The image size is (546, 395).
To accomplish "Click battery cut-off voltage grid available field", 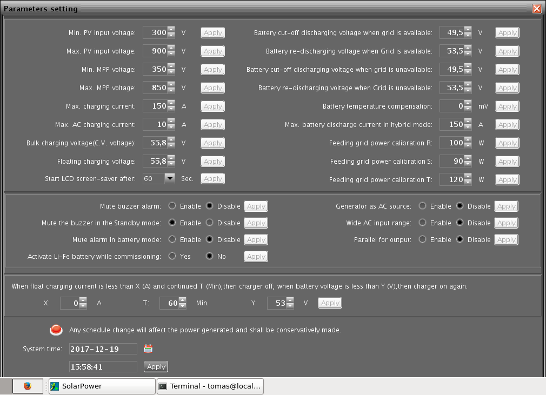I will point(452,33).
